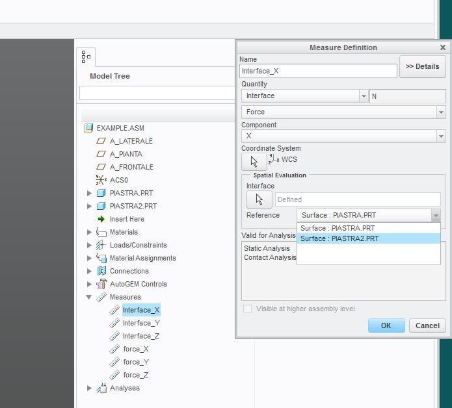Click the coordinate system selection arrow button

(254, 162)
